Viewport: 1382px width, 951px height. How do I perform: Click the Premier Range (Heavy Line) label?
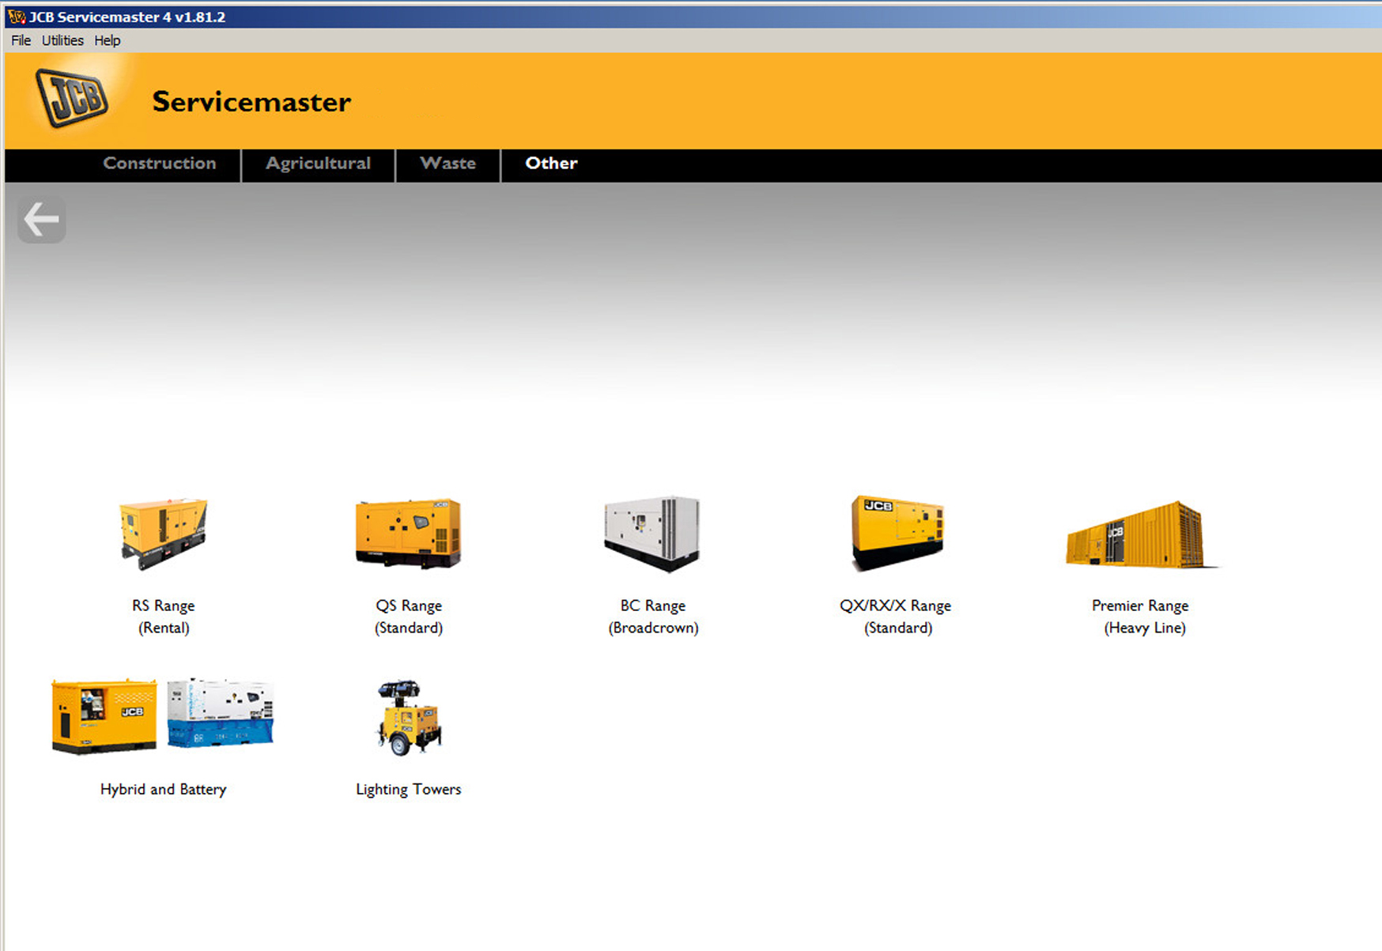coord(1141,617)
